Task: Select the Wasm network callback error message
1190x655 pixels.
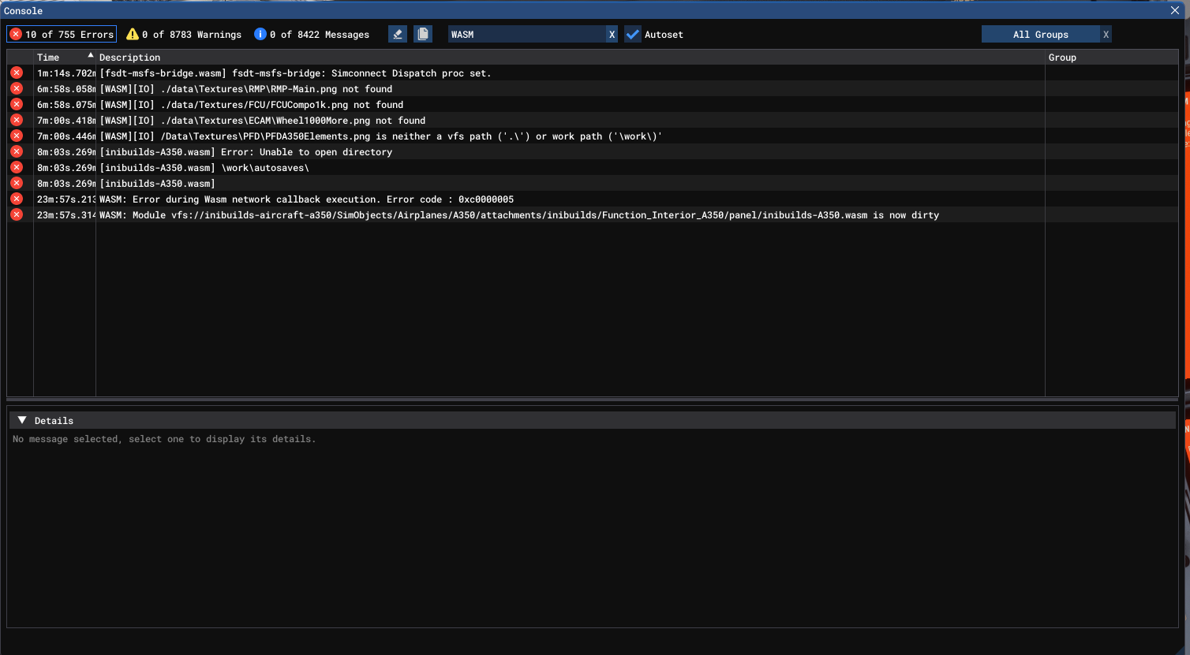Action: tap(306, 199)
